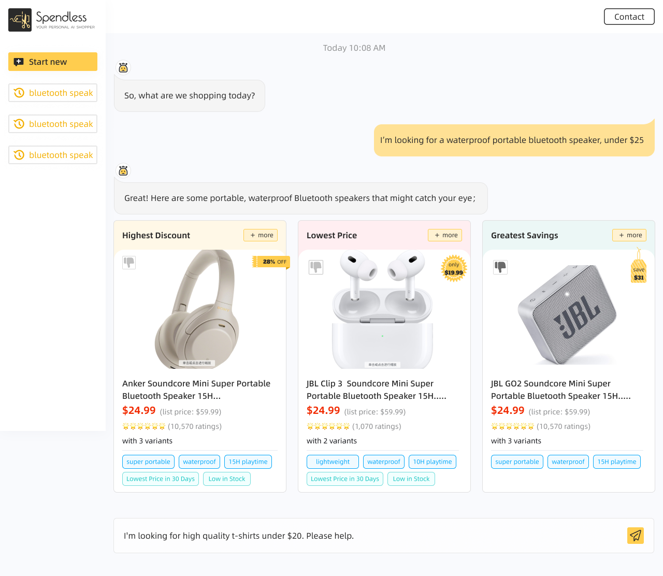
Task: Open JBL Clip 3 Soundcore product title
Action: click(x=377, y=390)
